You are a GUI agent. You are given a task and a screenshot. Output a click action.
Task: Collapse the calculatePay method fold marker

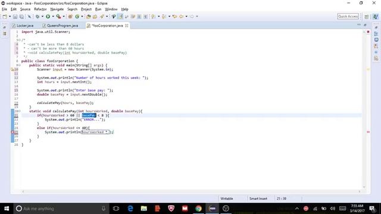click(20, 111)
